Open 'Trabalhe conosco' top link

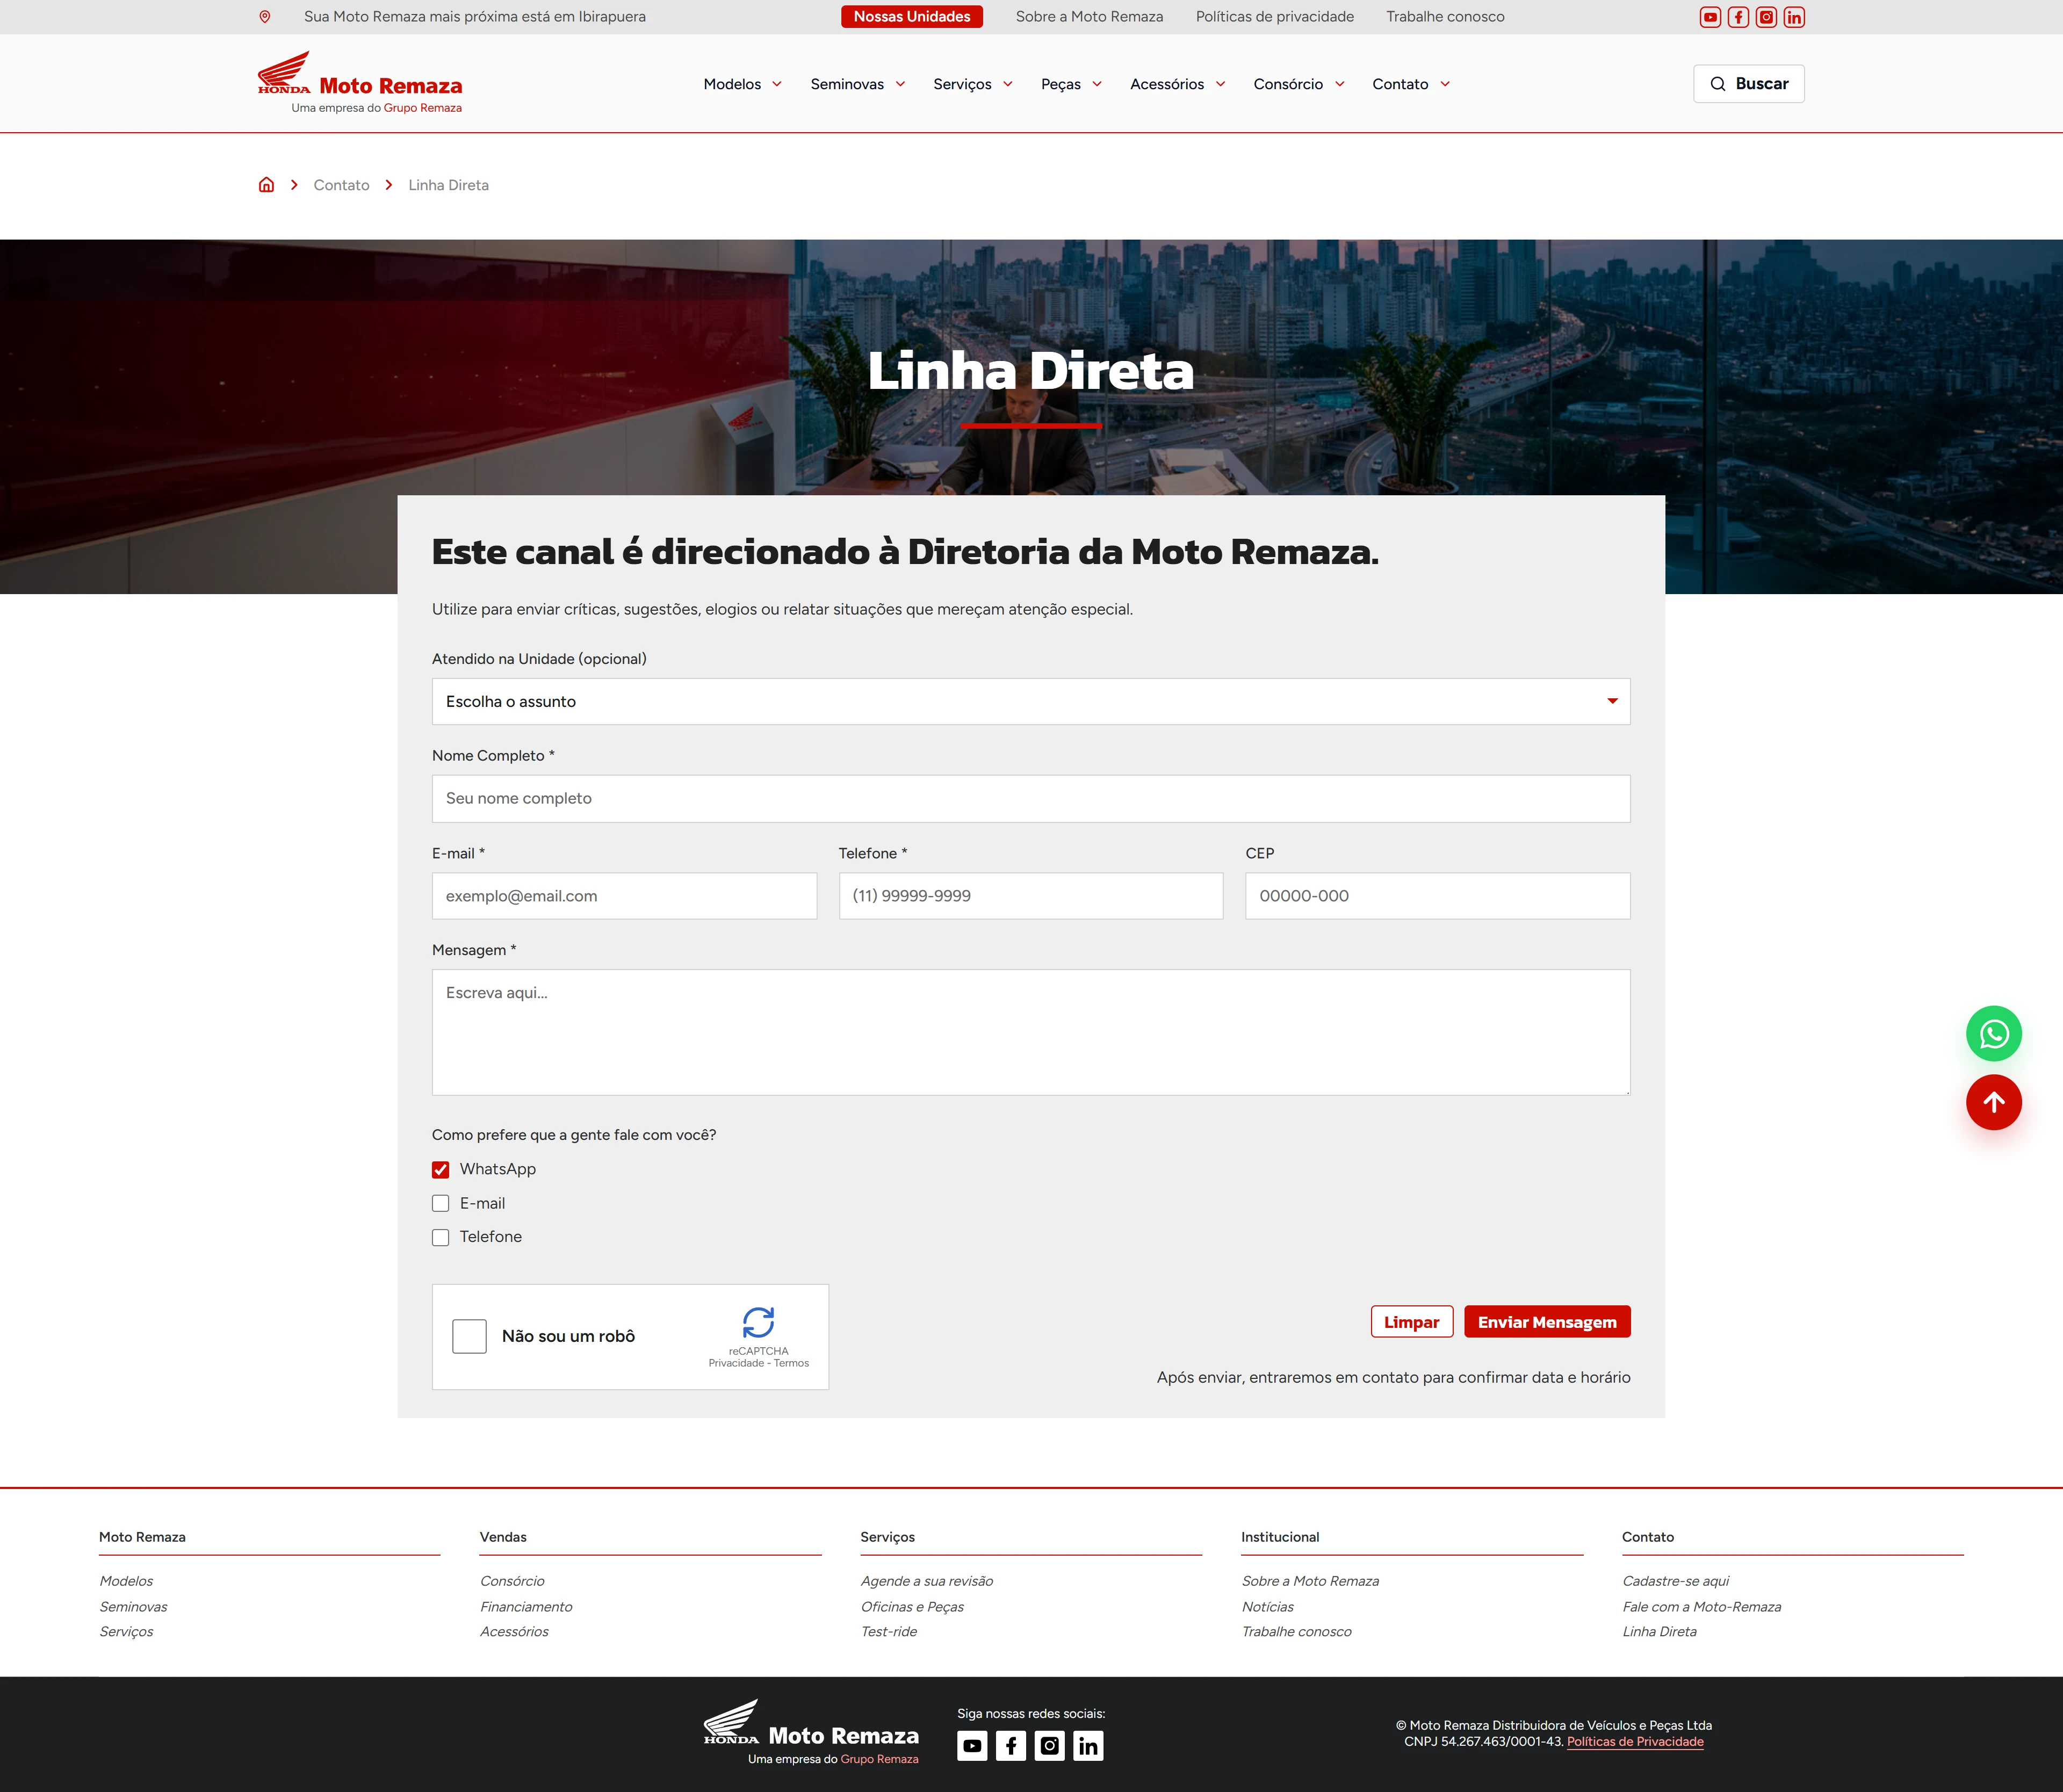1445,17
